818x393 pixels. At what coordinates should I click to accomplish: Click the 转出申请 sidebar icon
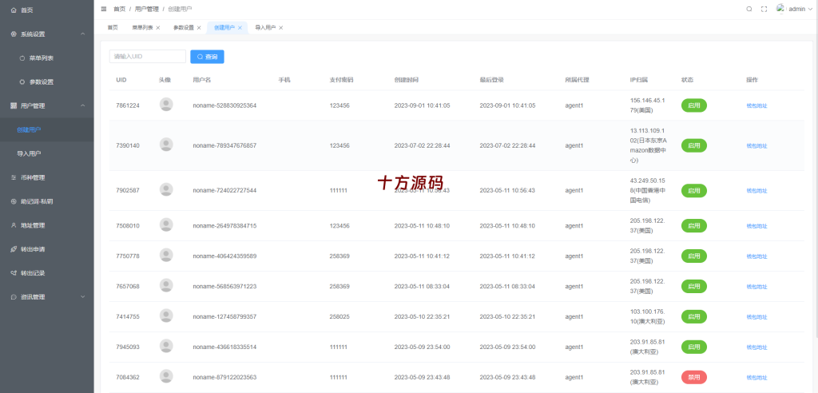[14, 249]
